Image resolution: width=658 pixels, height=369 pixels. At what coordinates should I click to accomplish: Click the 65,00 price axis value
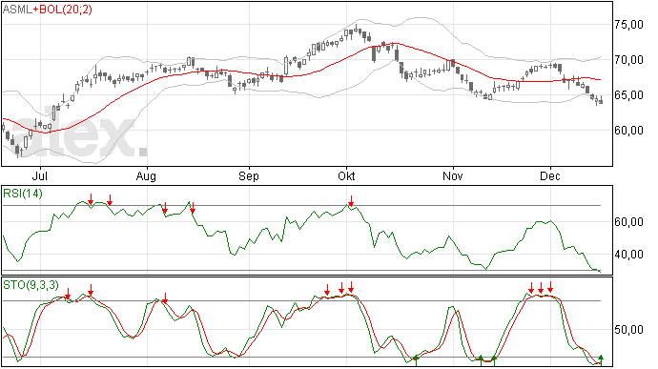coord(628,95)
